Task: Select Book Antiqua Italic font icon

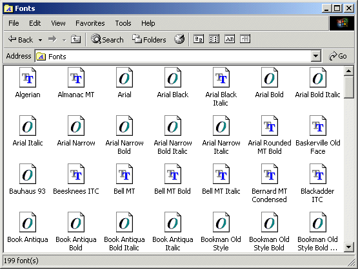Action: (173, 222)
